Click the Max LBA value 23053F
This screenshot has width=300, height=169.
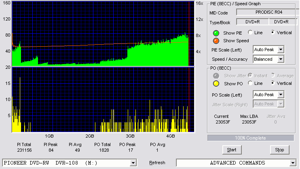point(249,122)
